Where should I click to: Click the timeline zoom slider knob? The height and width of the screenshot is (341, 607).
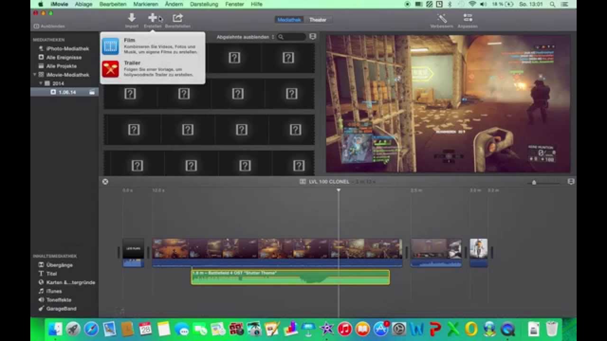tap(534, 182)
